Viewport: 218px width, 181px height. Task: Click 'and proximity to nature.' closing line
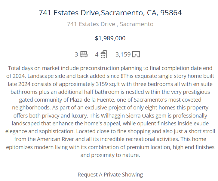click(110, 155)
